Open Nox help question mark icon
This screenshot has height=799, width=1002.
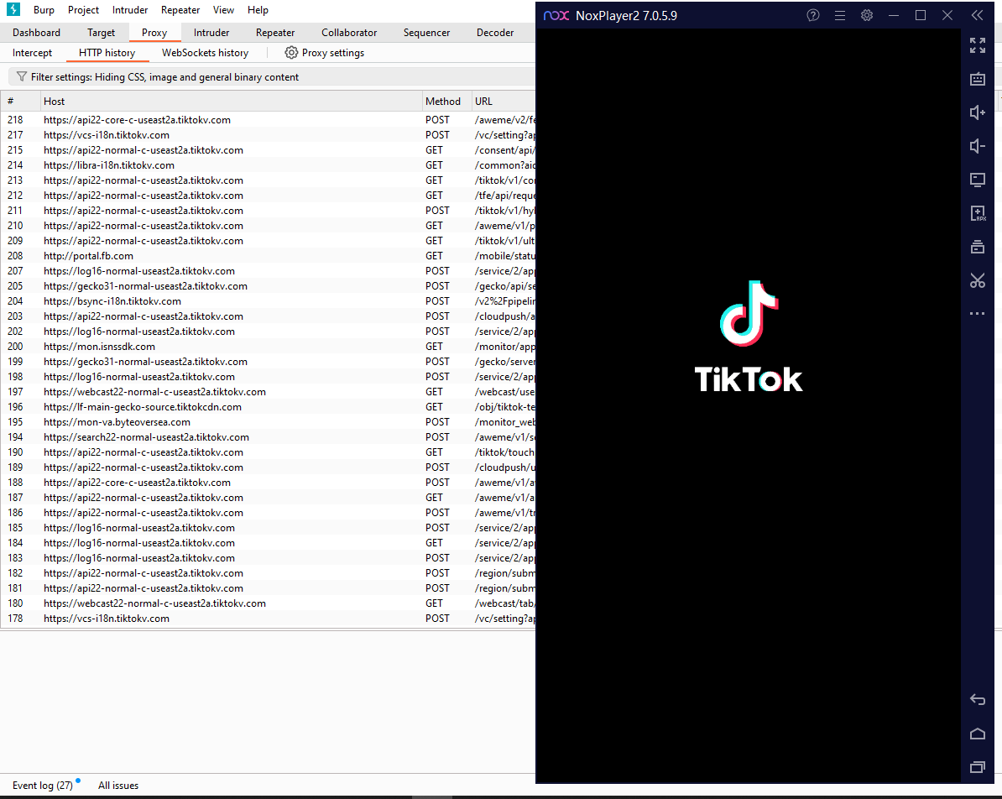pos(813,15)
